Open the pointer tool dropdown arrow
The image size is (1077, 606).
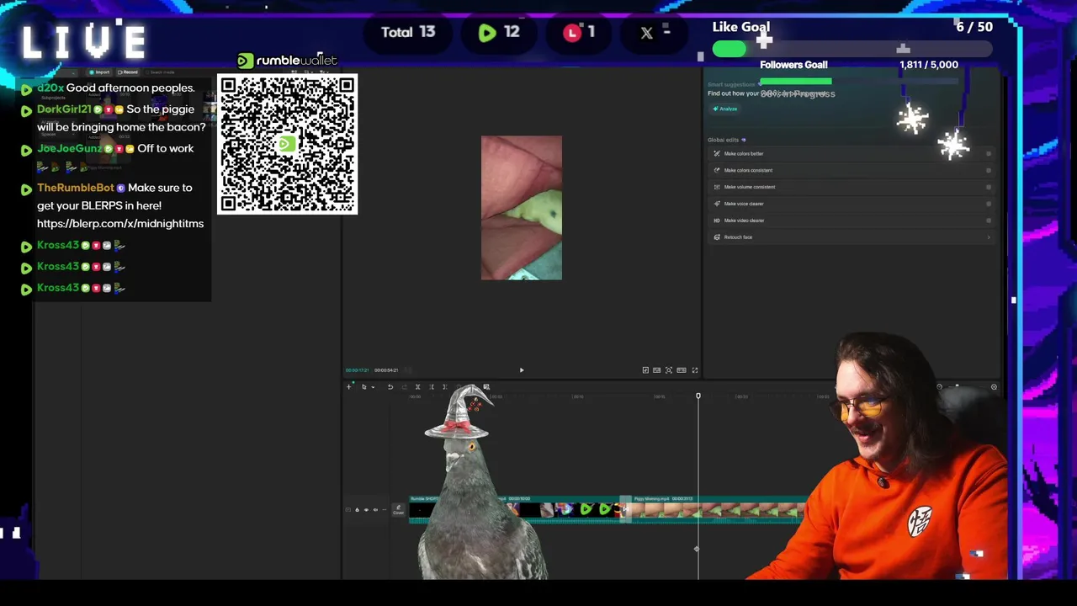point(373,387)
